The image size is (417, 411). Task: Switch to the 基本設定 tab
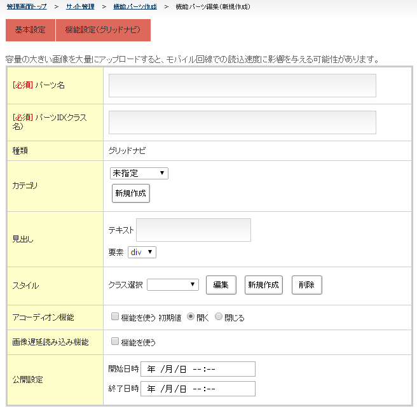(x=31, y=30)
